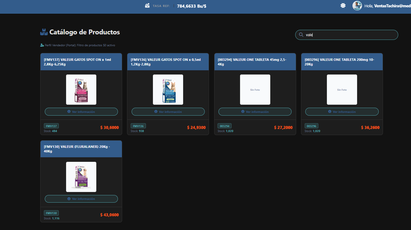Click the exchange rate icon beside TASA REF

point(147,5)
